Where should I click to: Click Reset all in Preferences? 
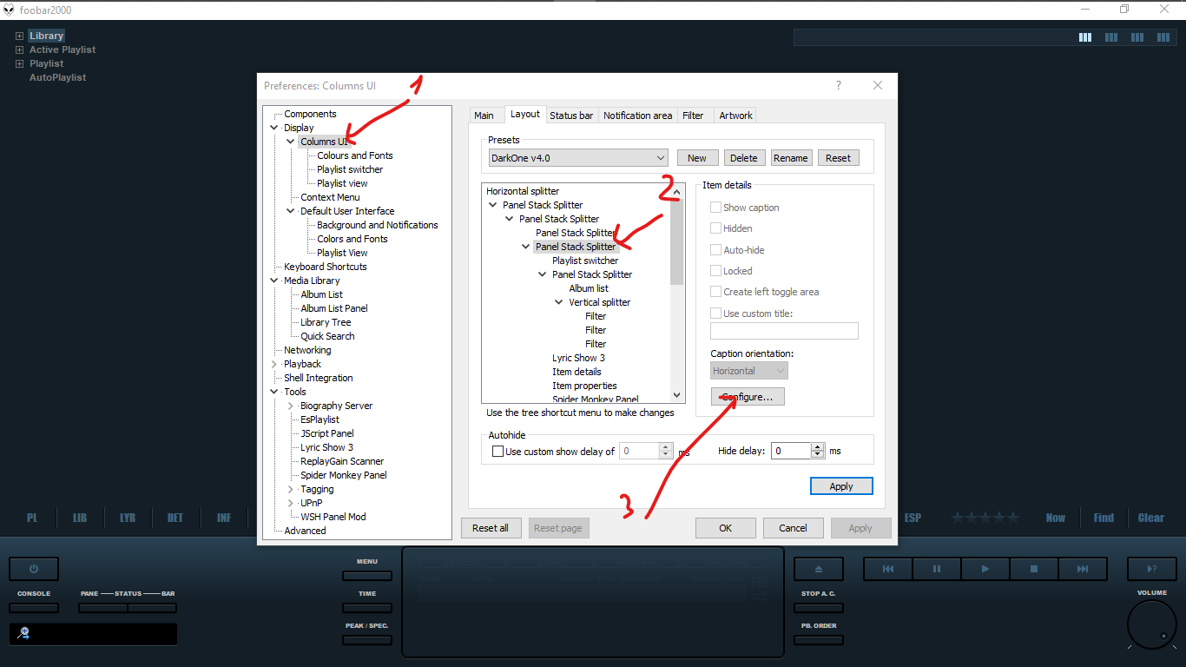point(491,528)
